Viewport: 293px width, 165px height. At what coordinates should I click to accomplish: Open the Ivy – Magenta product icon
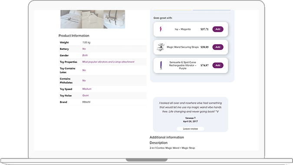point(161,29)
